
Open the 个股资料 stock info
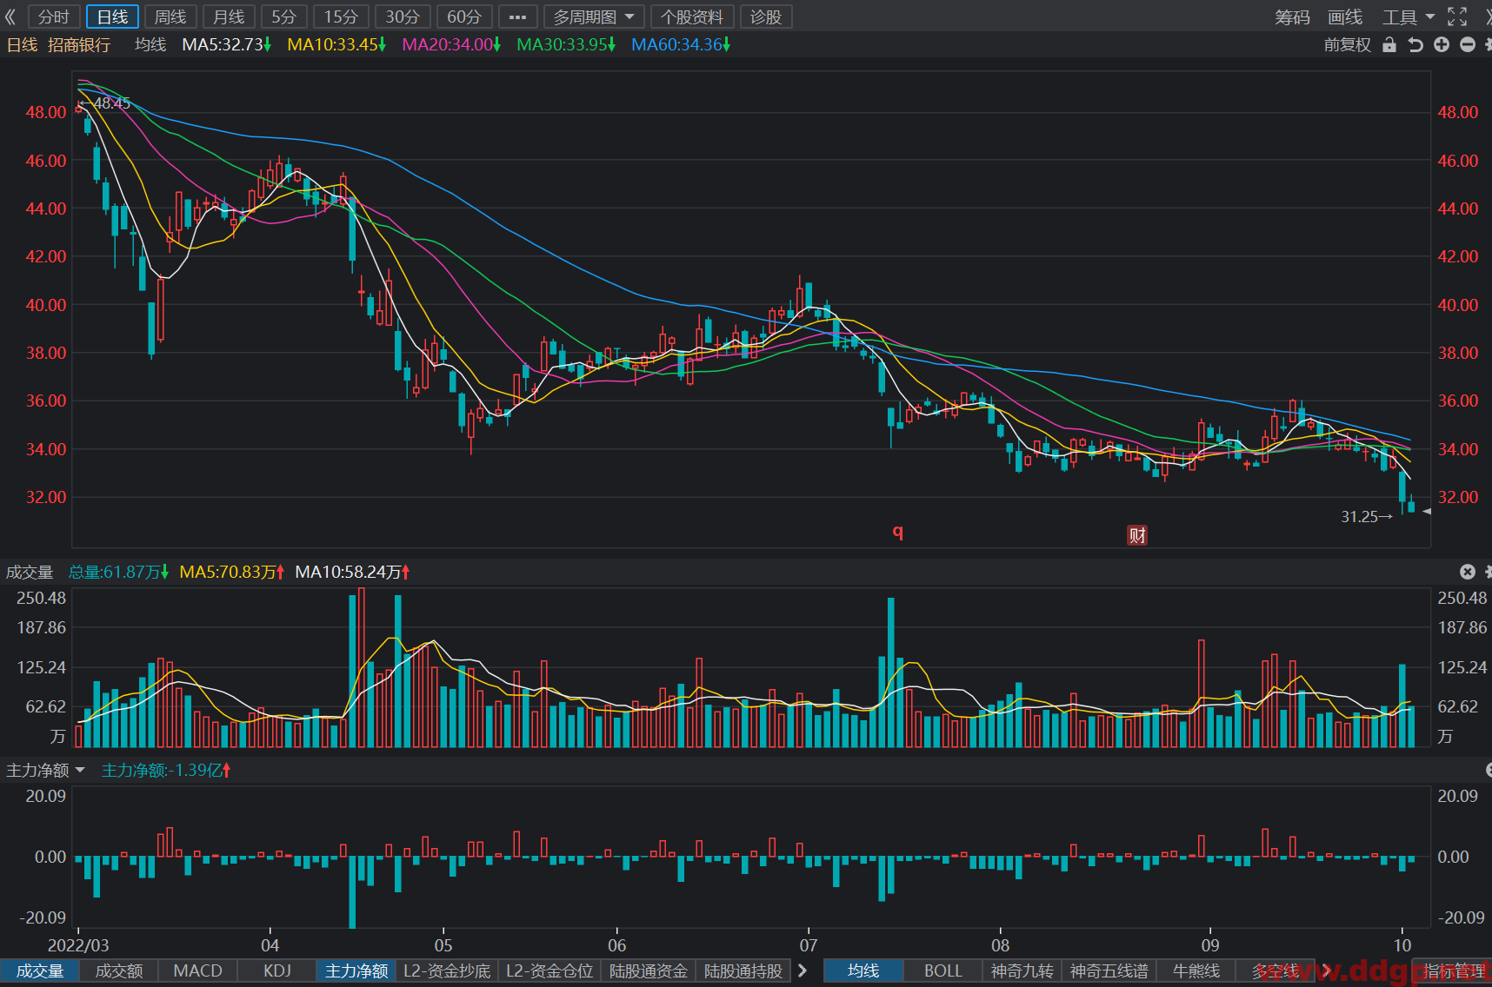(692, 17)
